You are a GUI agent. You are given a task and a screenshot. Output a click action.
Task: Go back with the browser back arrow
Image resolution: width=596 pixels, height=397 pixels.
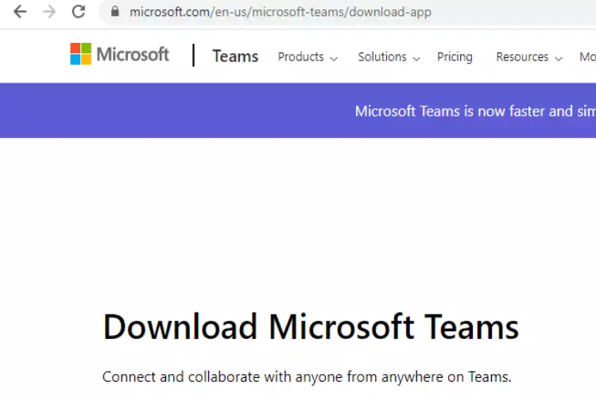tap(20, 12)
